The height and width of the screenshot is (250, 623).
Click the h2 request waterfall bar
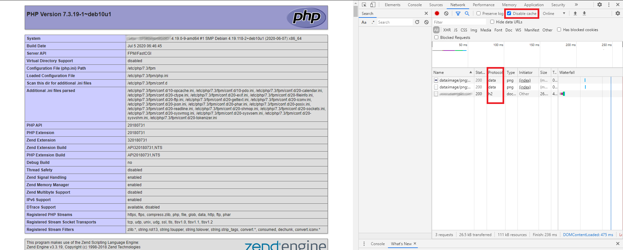(x=562, y=94)
